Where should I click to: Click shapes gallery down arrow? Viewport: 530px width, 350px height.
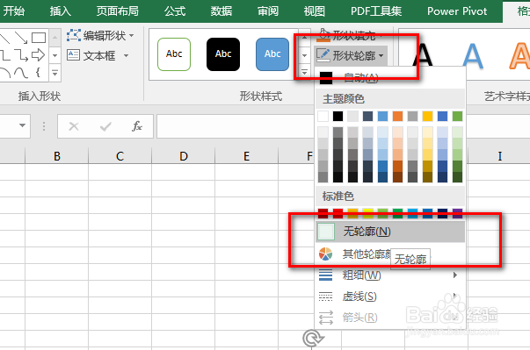tap(54, 55)
